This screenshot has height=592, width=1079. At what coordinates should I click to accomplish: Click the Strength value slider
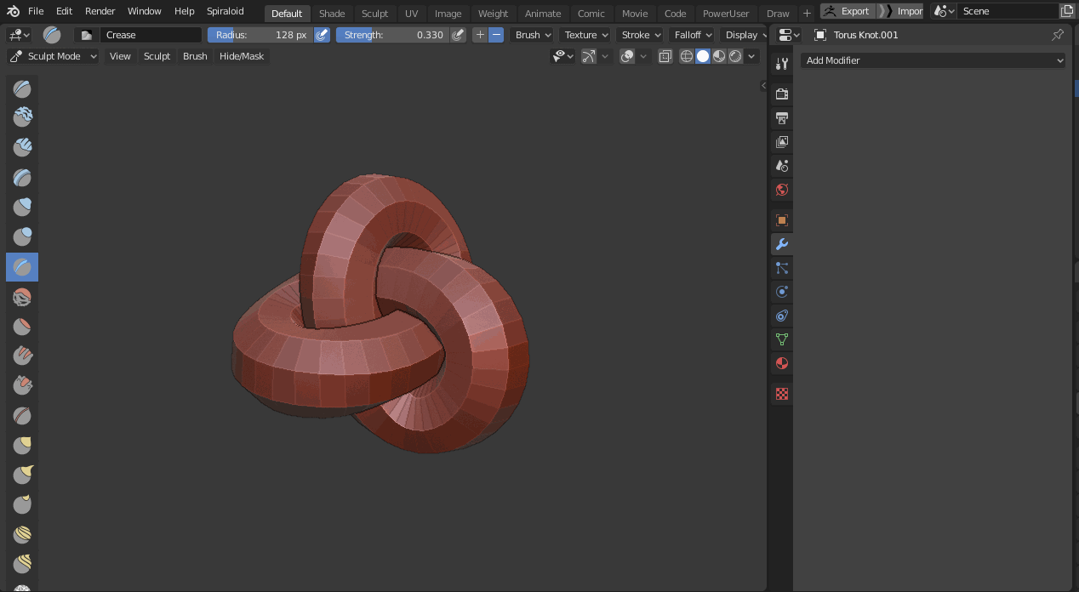pyautogui.click(x=392, y=35)
